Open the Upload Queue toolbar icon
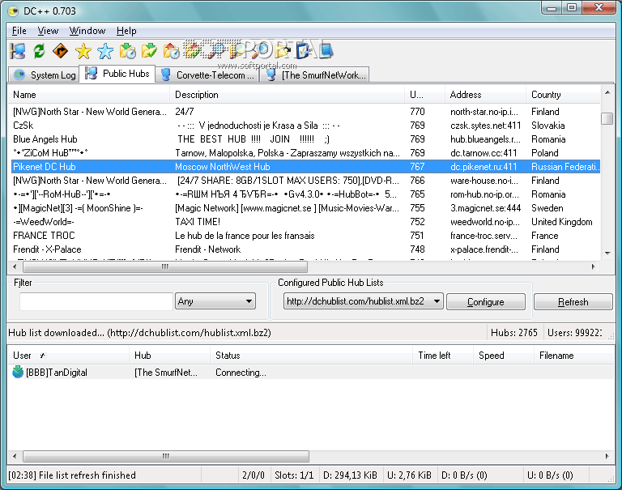Viewport: 622px width, 490px height. tap(172, 51)
